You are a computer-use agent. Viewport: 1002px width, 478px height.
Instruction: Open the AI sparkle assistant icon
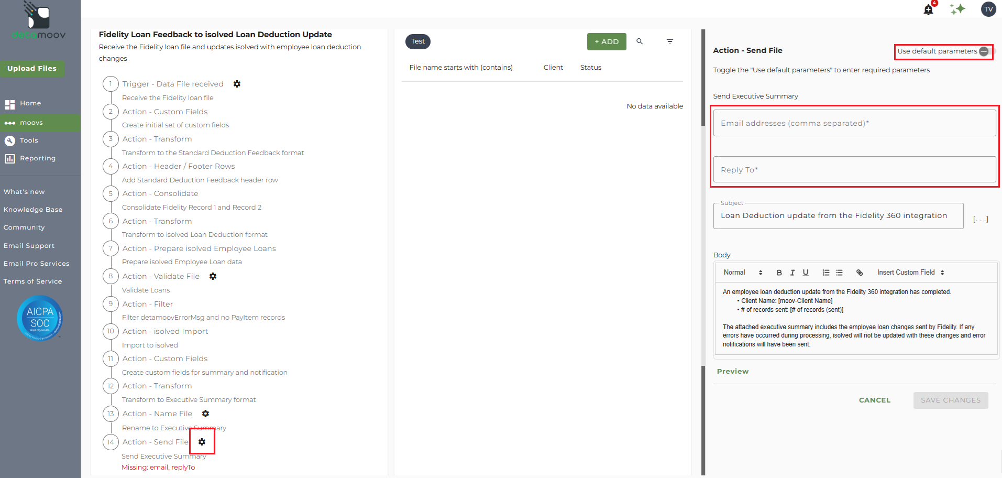958,9
